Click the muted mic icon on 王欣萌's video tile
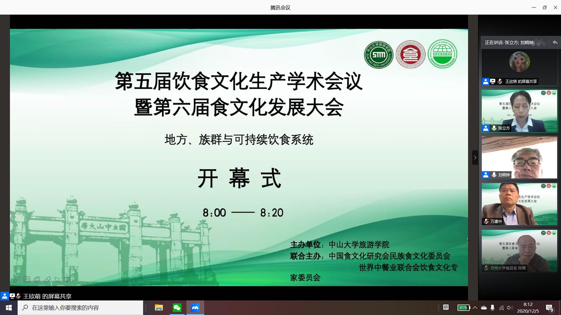 (x=500, y=81)
